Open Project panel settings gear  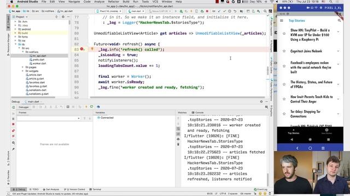point(63,17)
